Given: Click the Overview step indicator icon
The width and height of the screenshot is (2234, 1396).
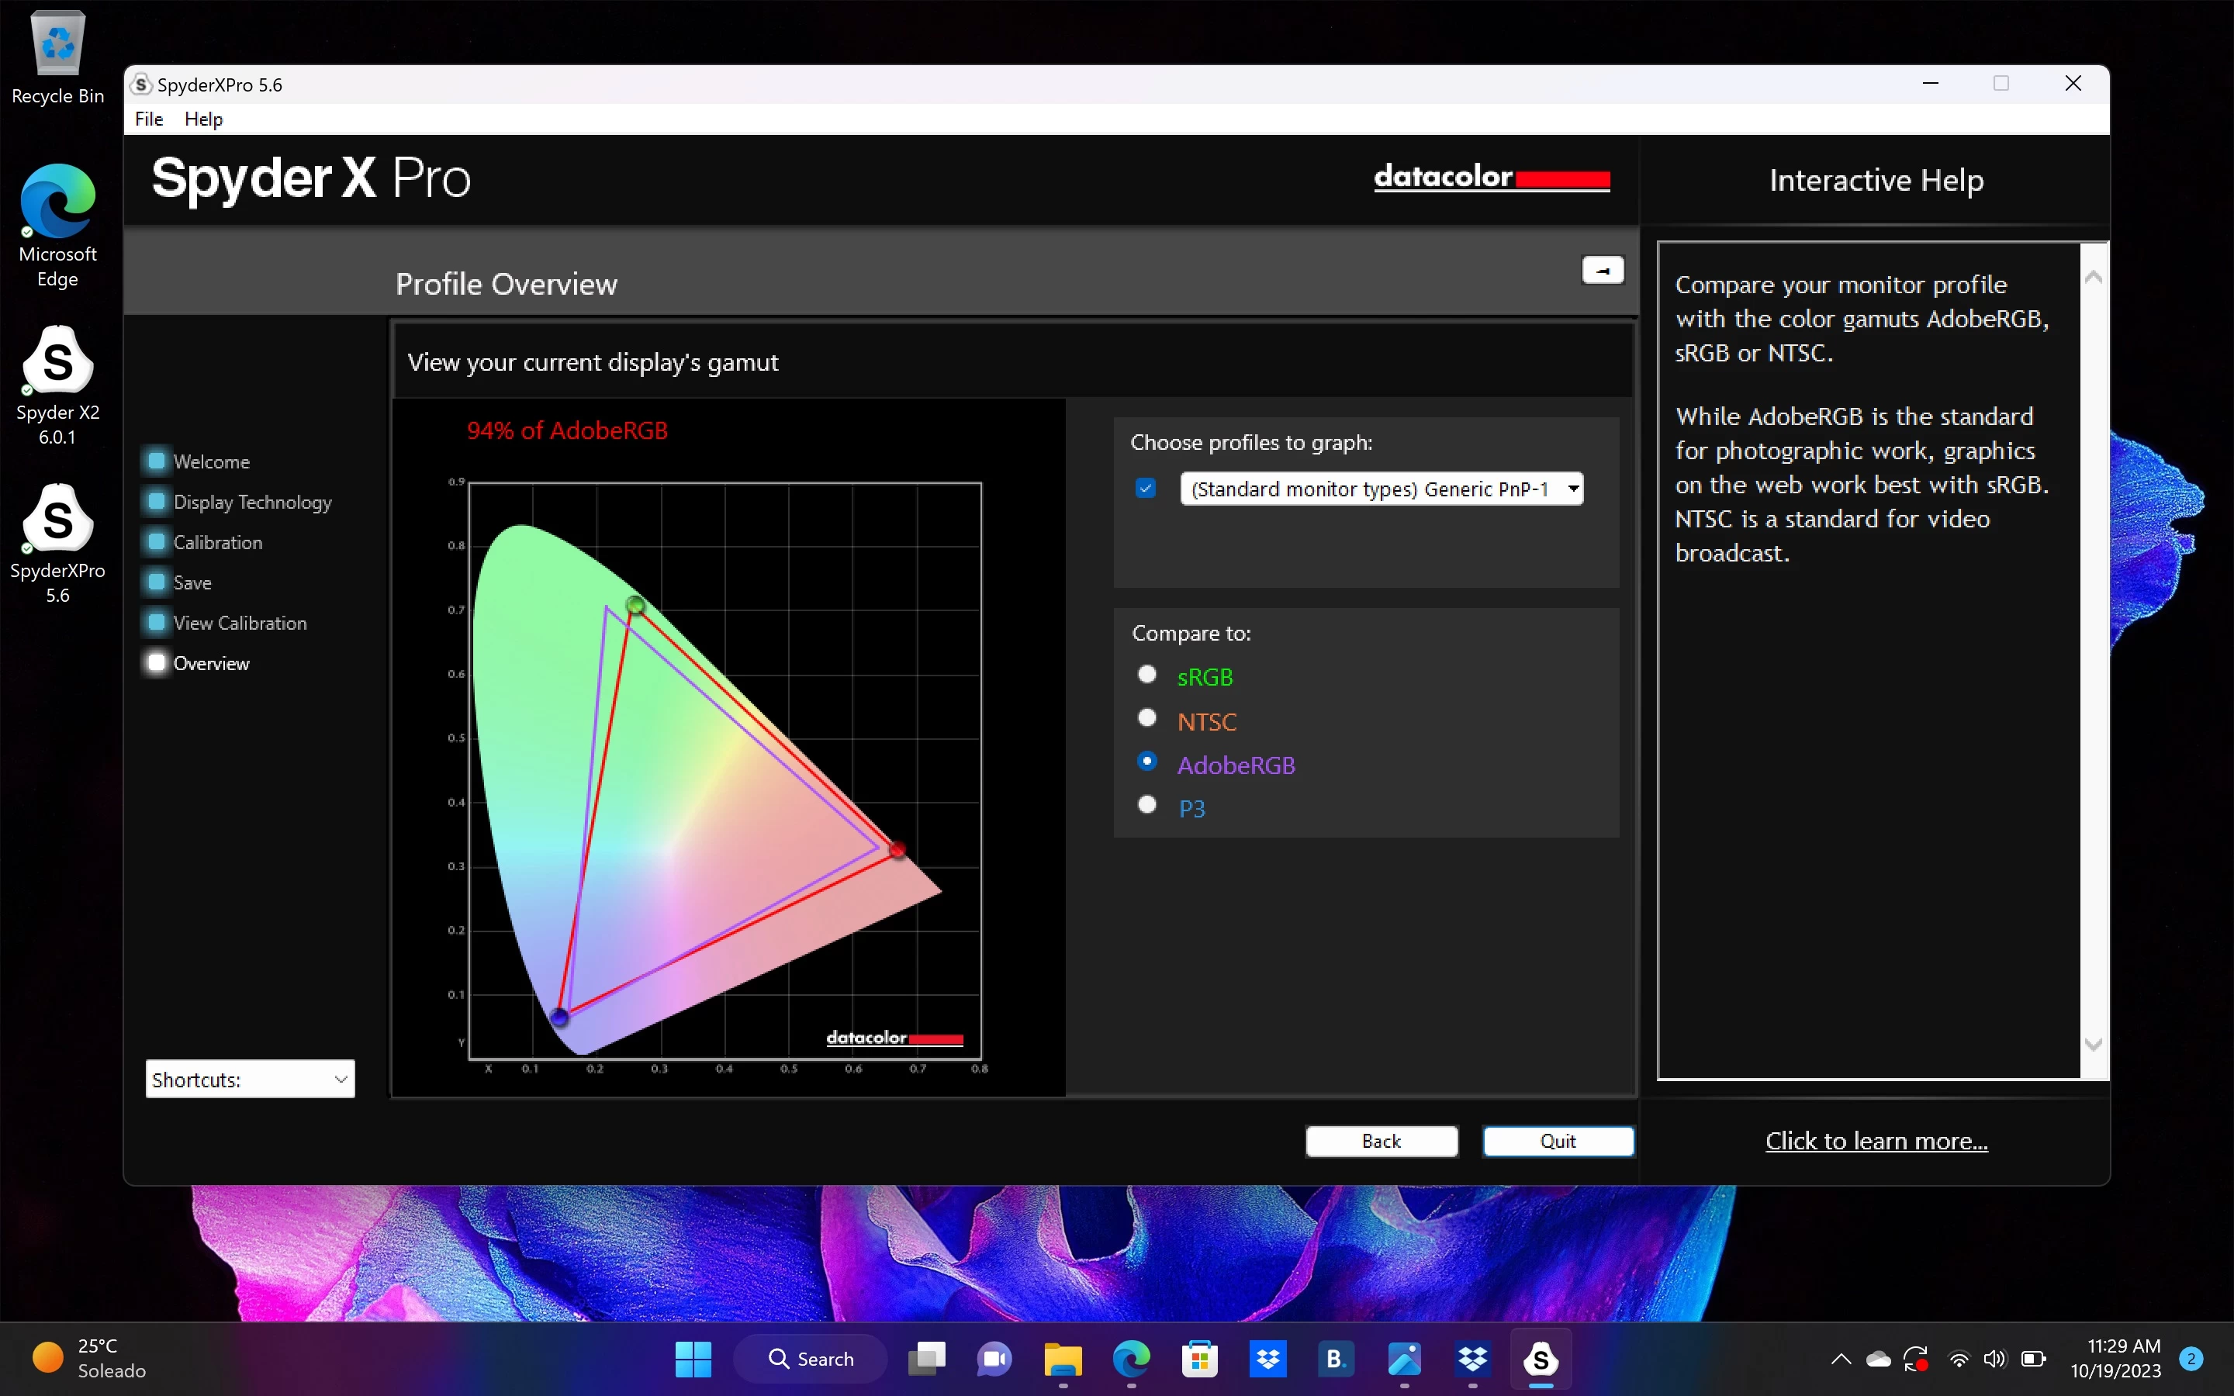Looking at the screenshot, I should click(x=157, y=663).
